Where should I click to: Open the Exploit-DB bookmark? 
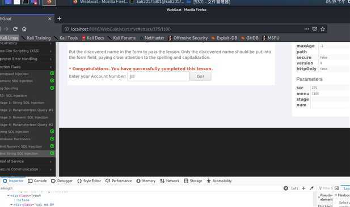click(x=224, y=38)
